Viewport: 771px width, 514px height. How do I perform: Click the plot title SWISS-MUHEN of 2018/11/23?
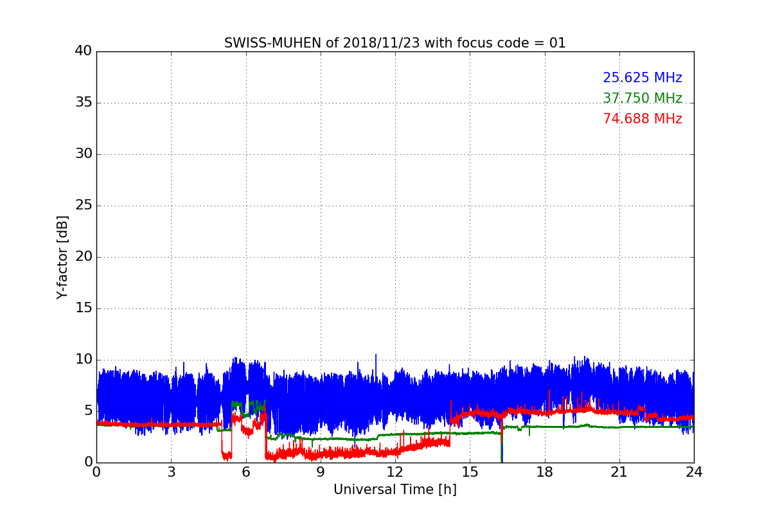pos(395,43)
